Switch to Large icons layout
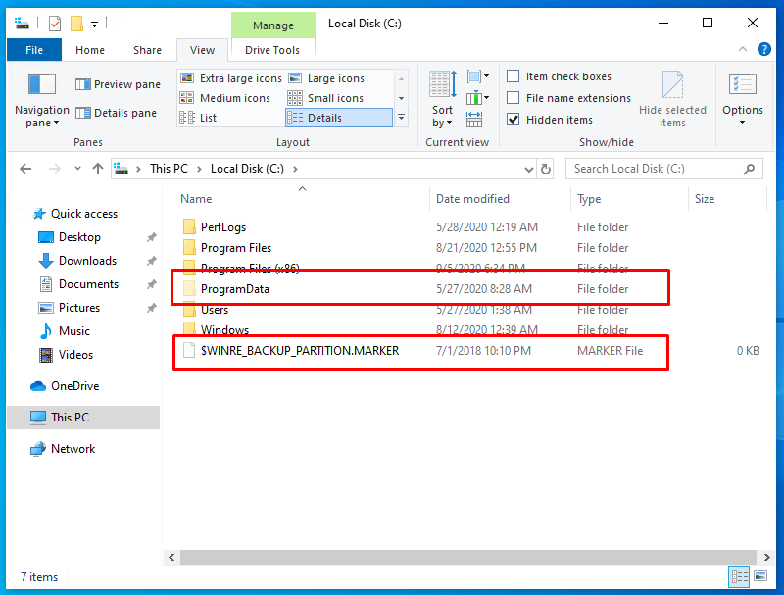The image size is (784, 595). 326,78
